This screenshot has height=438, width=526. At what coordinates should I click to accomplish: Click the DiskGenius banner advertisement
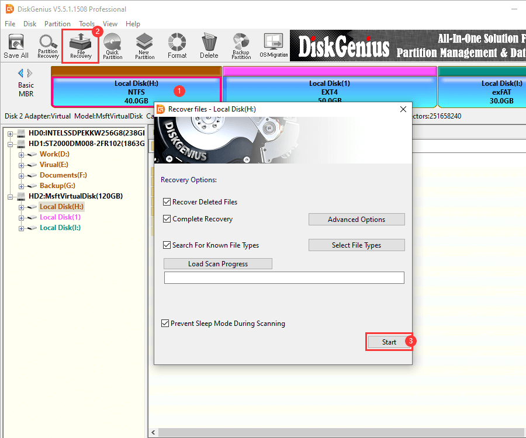point(408,46)
